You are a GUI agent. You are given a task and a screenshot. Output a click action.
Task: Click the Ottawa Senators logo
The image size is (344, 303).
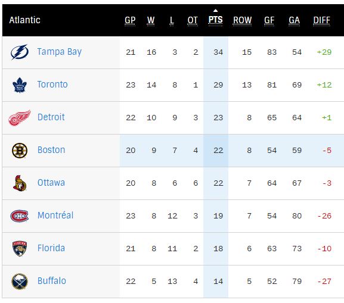20,183
